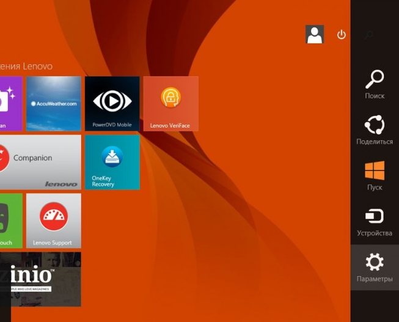Open the purple tile with sparkle icon
The image size is (399, 322).
(x=11, y=103)
